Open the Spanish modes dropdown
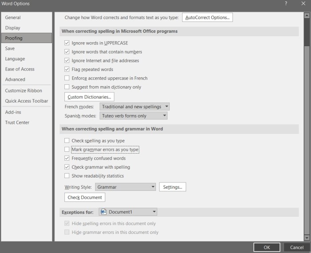 pos(133,116)
